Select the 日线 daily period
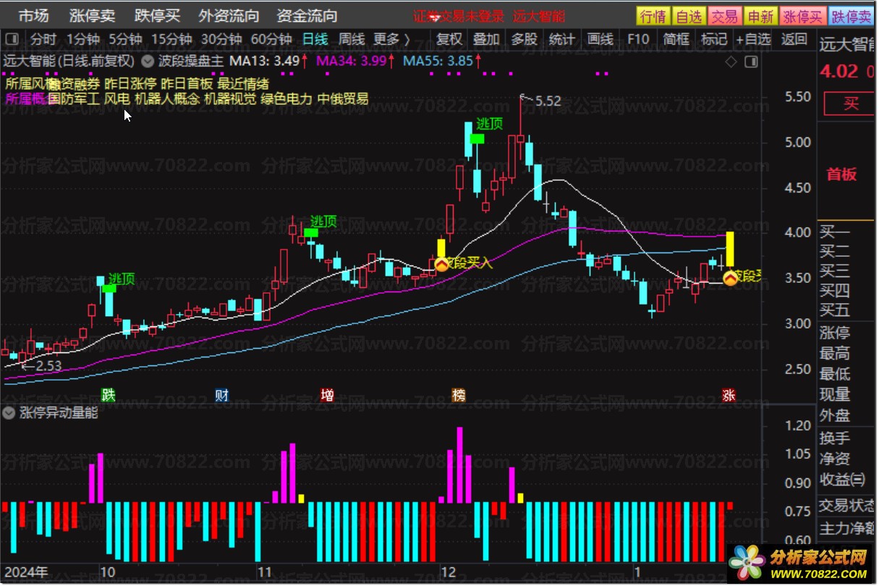Screen dimensions: 879x586 click(x=315, y=39)
